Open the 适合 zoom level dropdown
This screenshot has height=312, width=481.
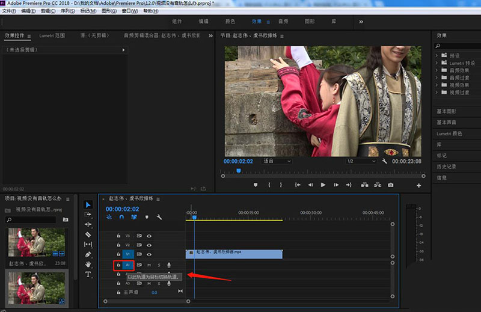[277, 161]
